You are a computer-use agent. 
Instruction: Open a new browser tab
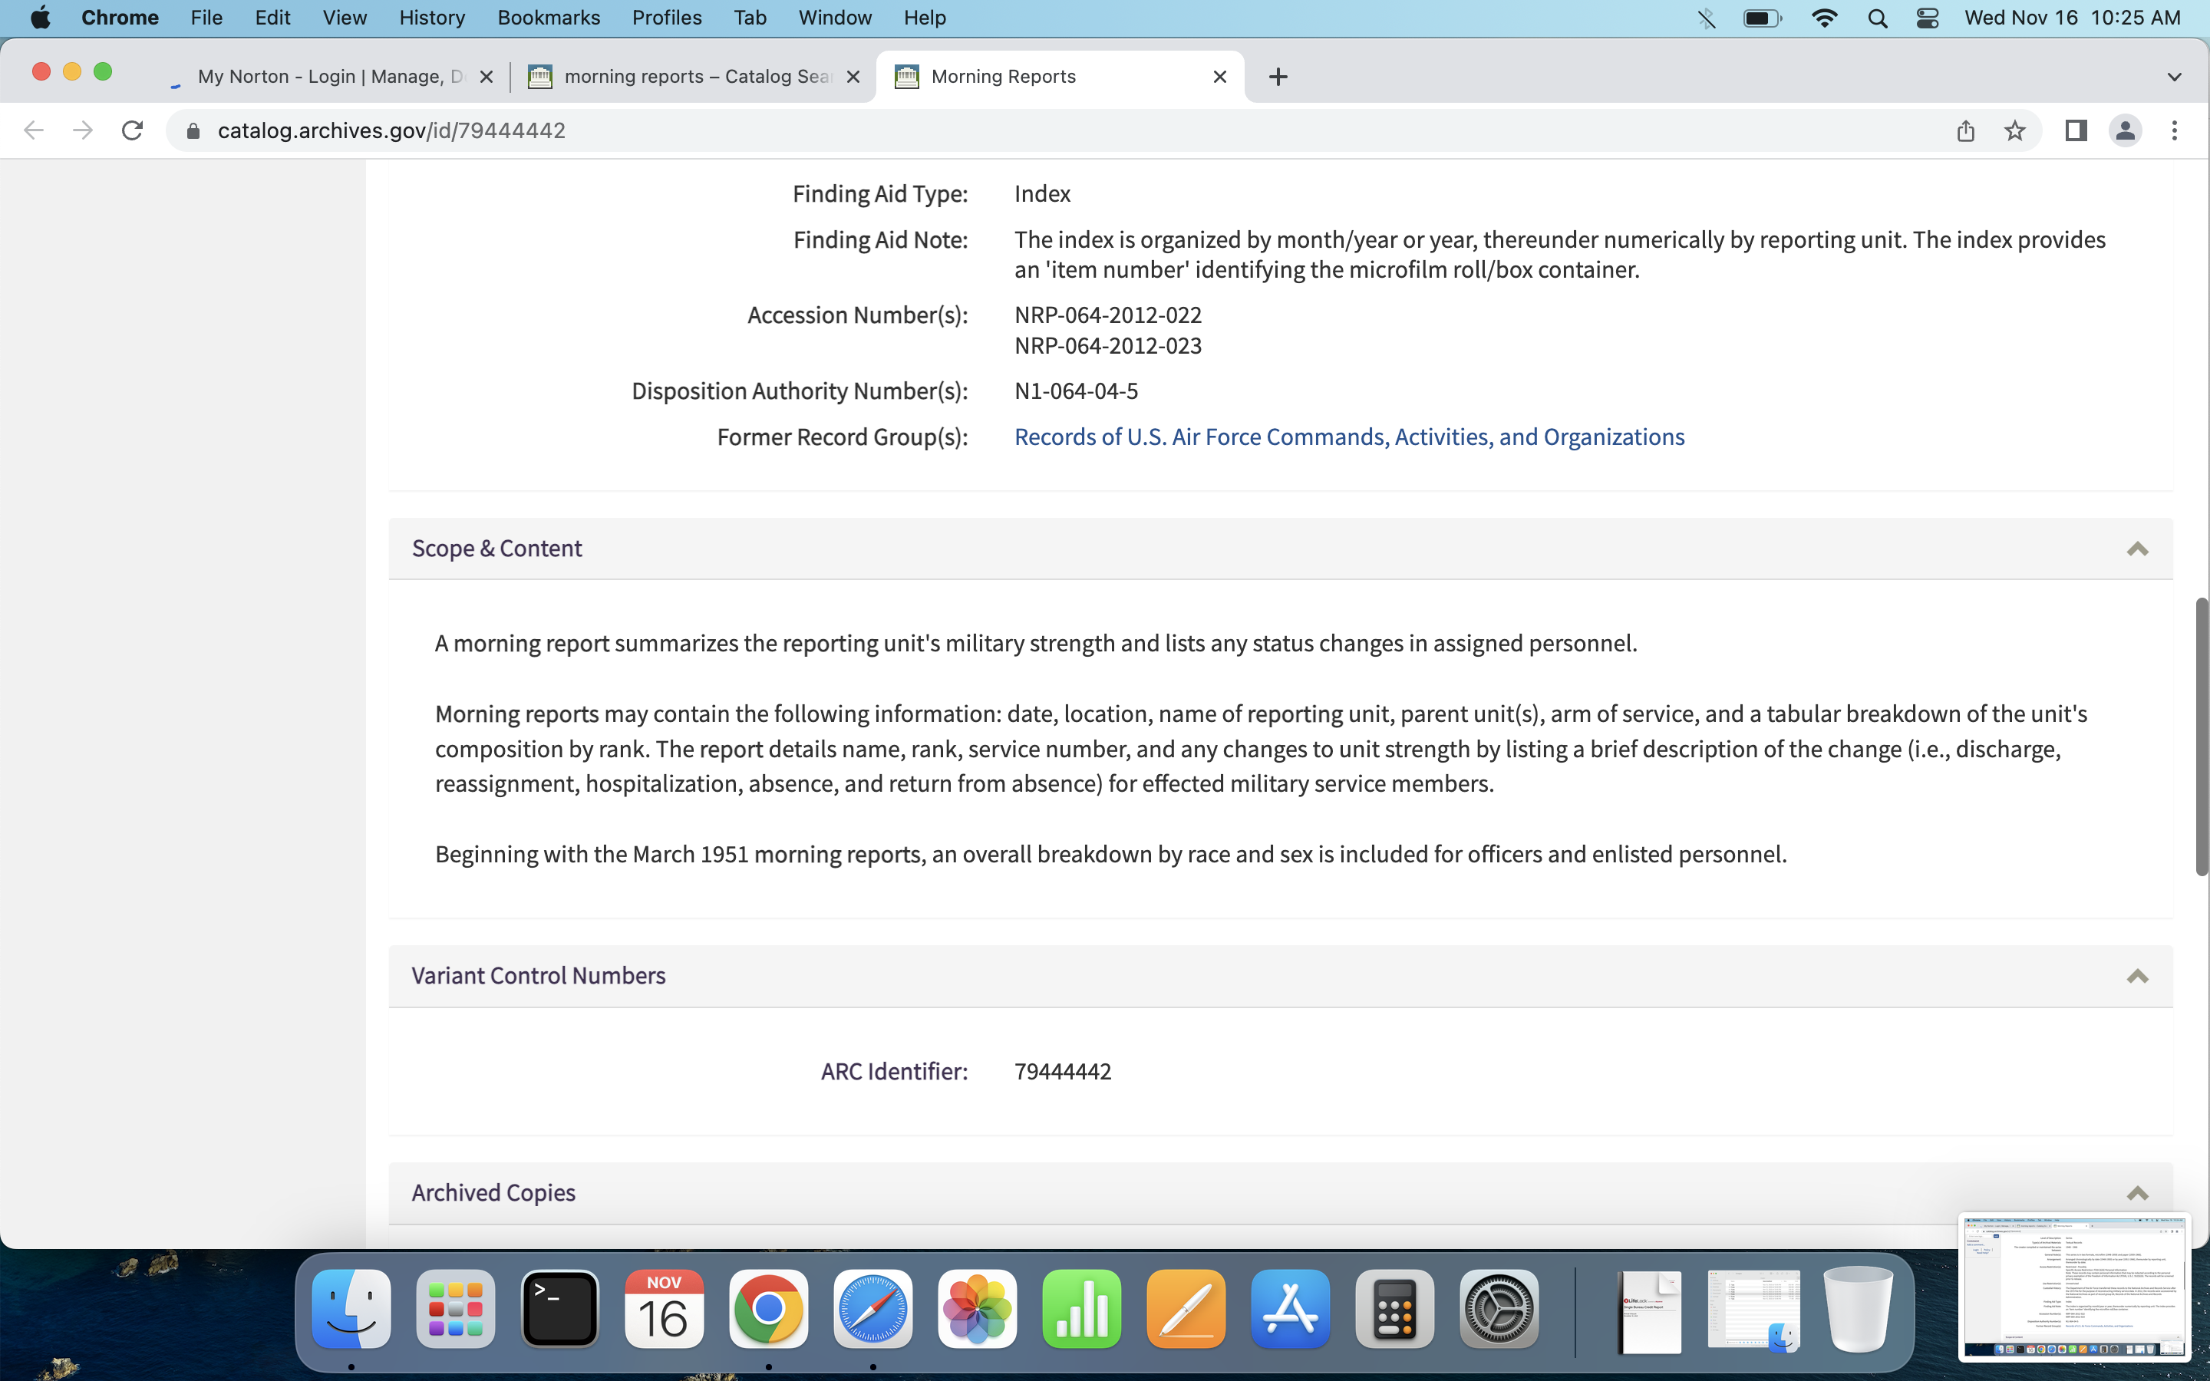(x=1278, y=77)
